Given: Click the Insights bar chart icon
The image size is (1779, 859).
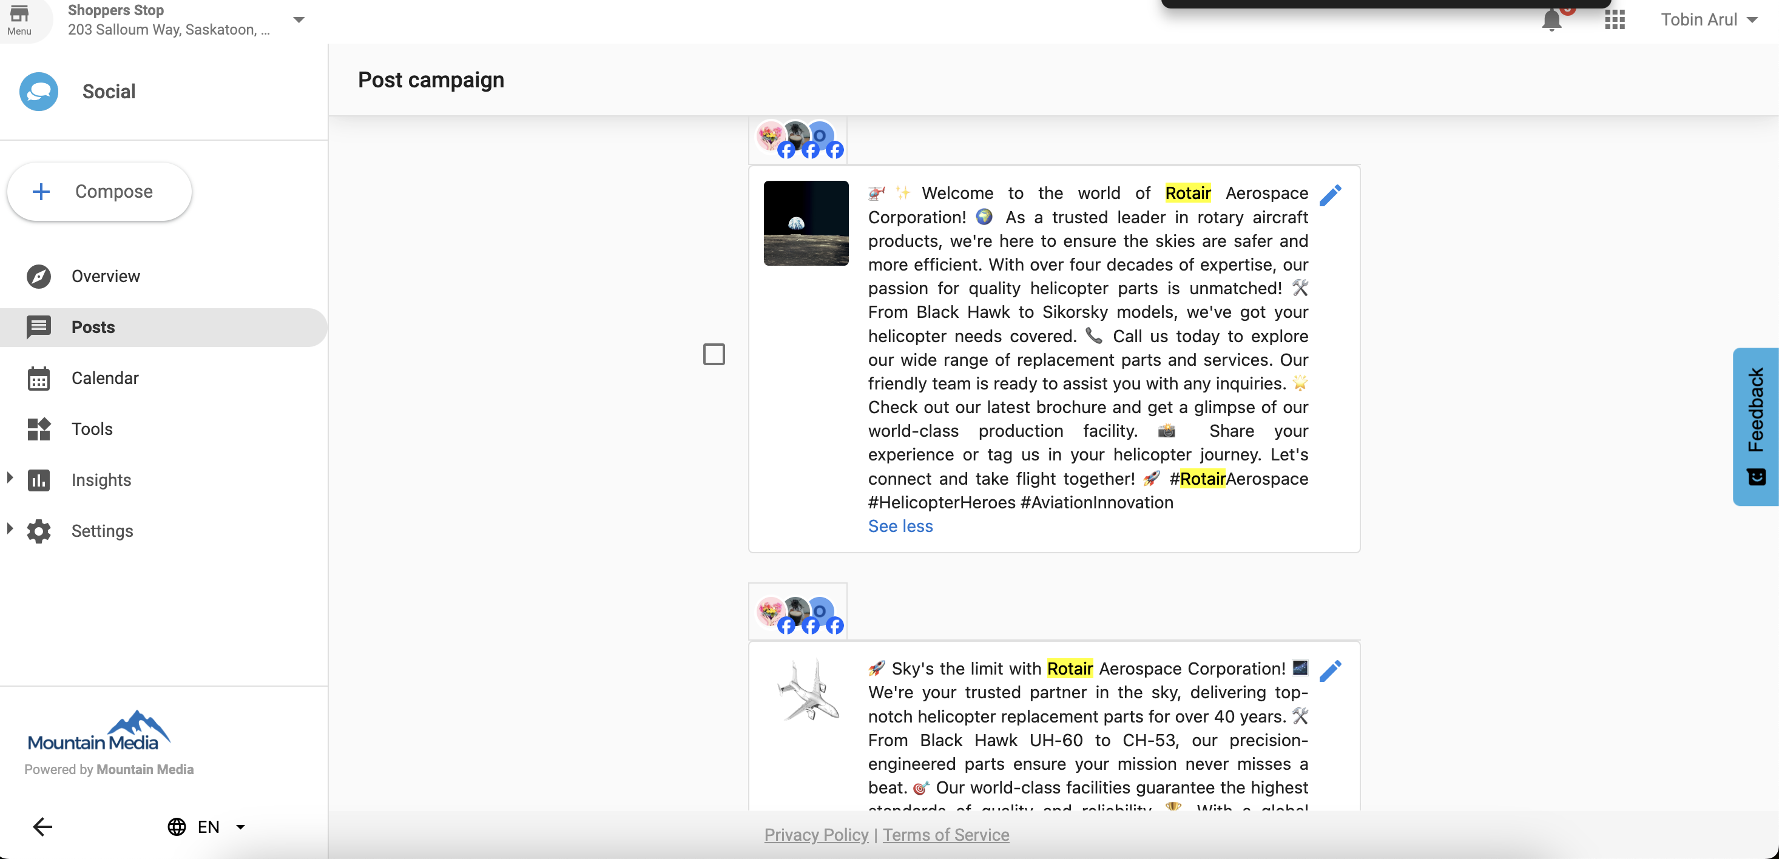Looking at the screenshot, I should 39,480.
